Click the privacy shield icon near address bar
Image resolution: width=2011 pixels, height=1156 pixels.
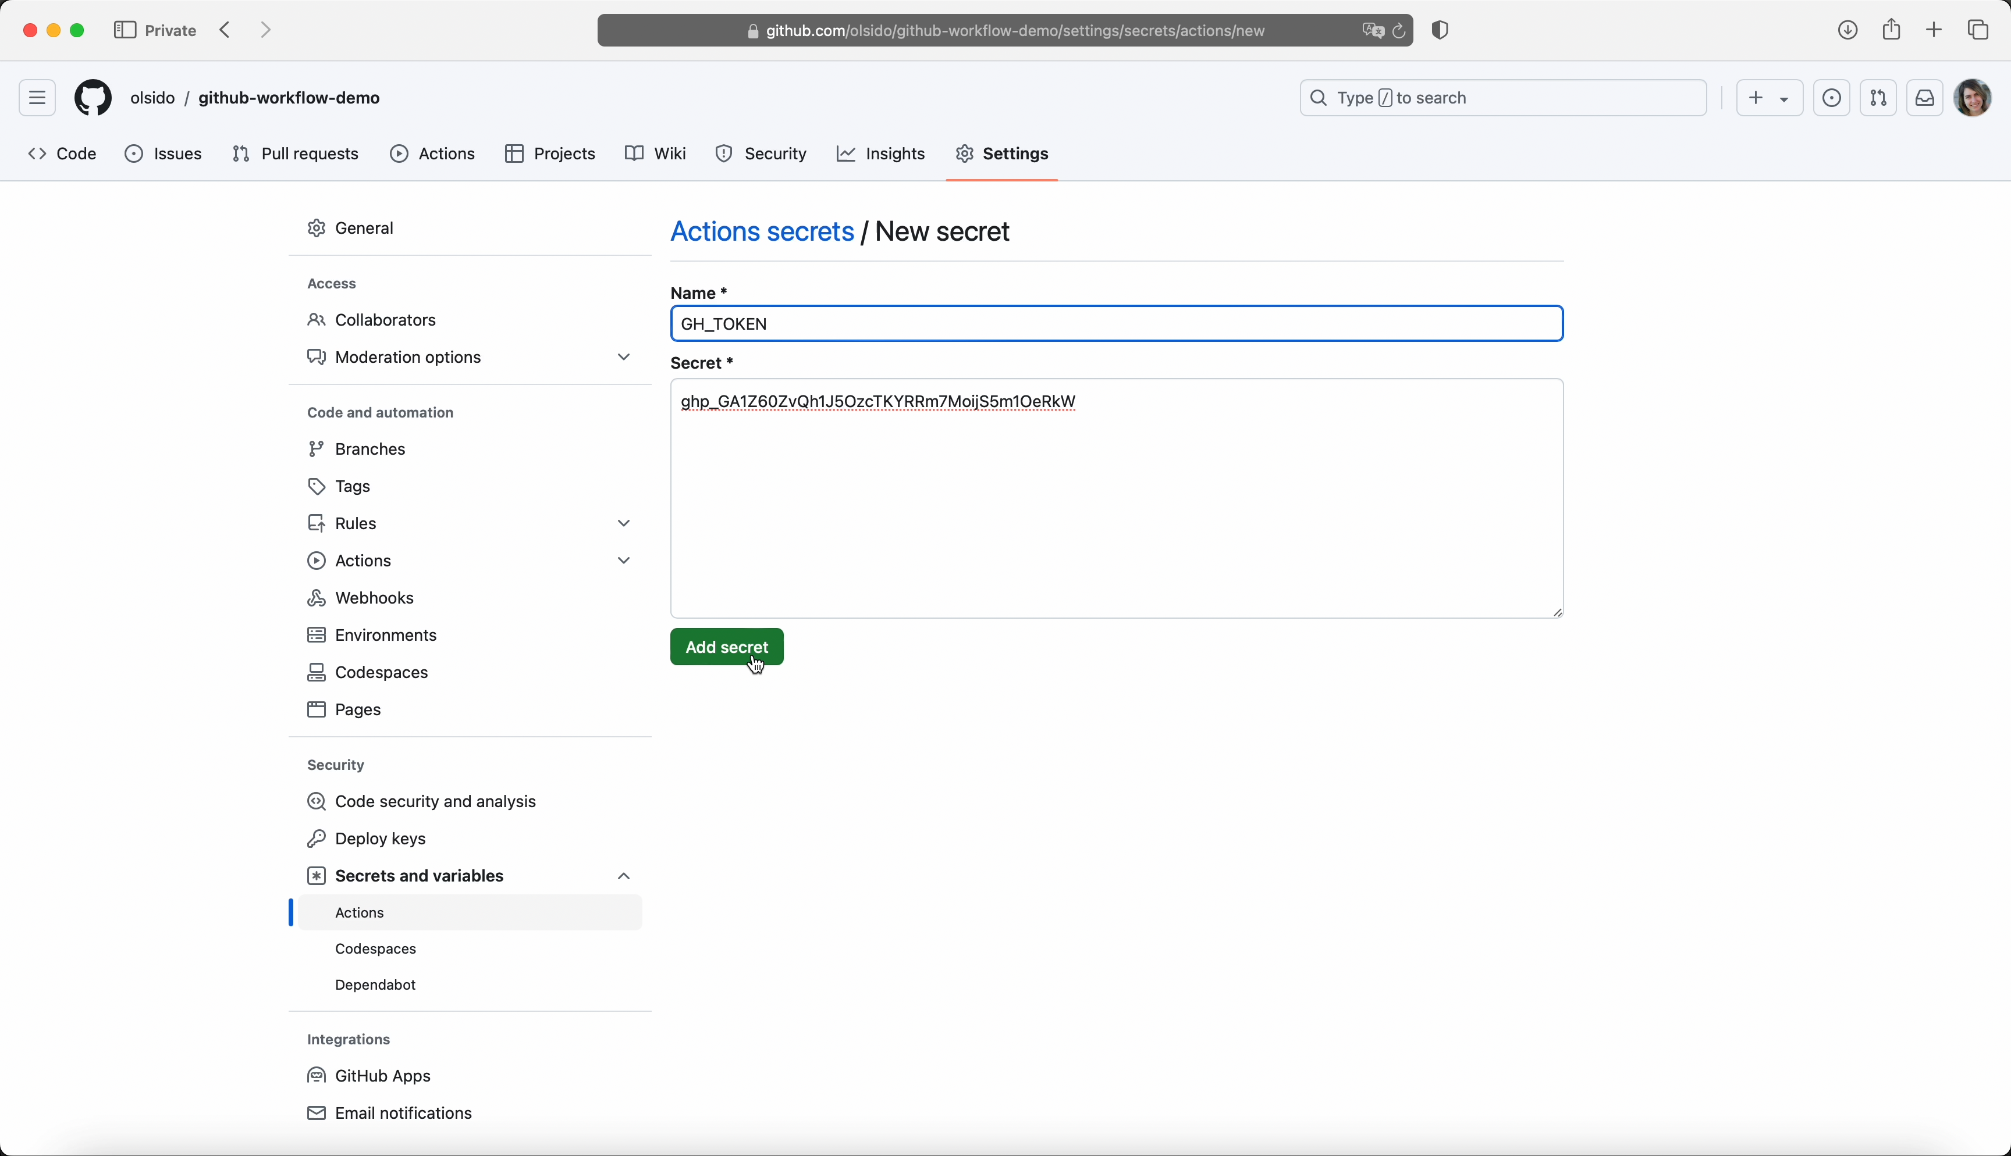[1441, 30]
